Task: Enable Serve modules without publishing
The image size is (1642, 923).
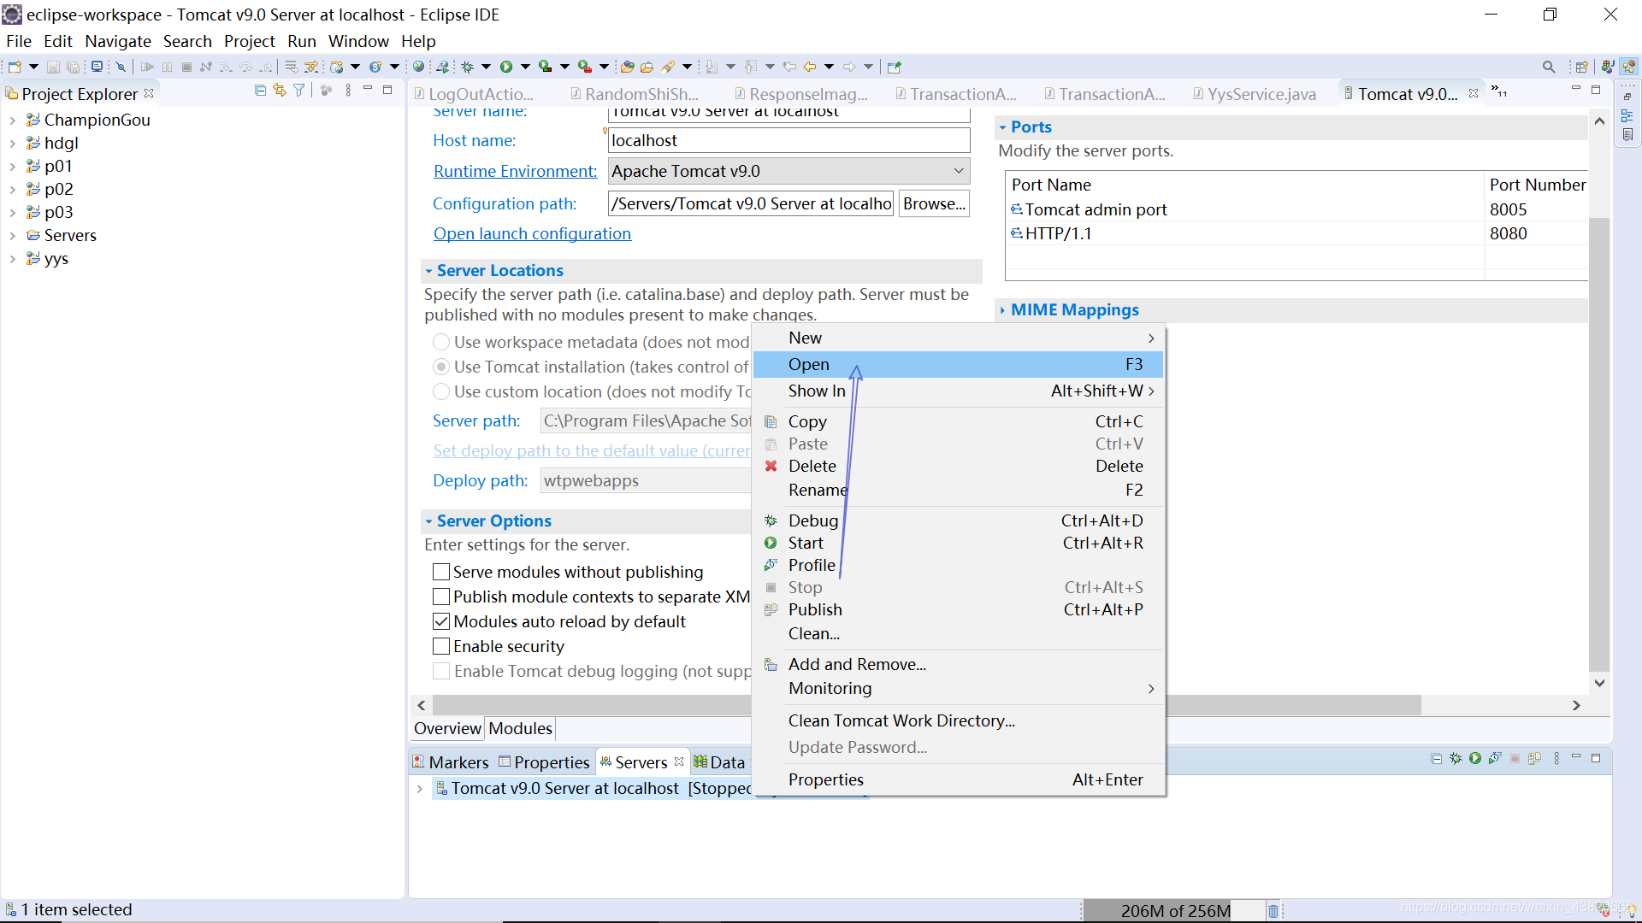Action: tap(441, 572)
